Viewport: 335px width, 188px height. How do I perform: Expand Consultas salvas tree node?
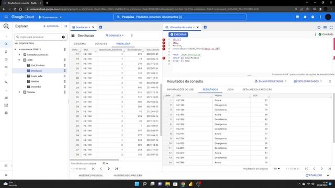click(x=19, y=55)
